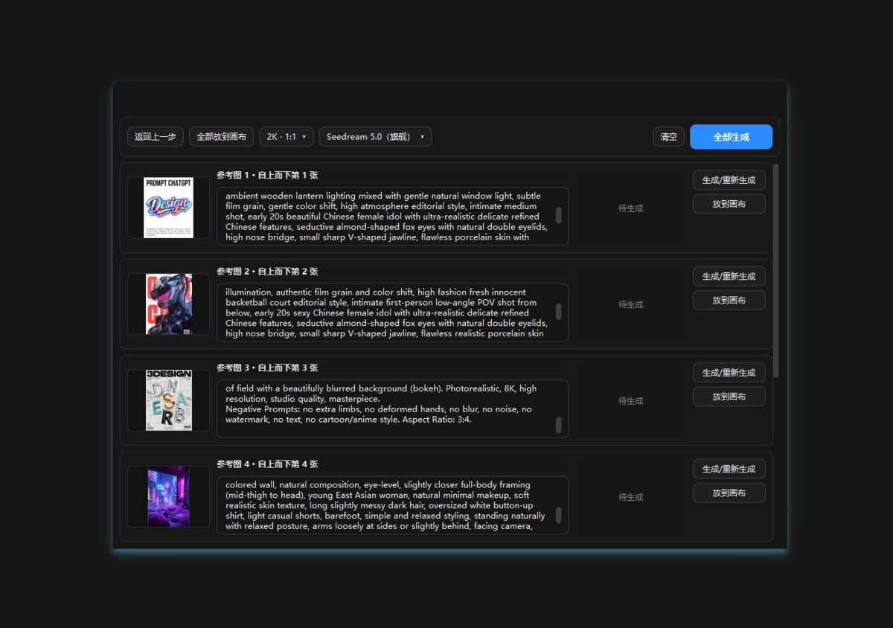Click 全部放到画布 button
The image size is (893, 628).
(x=221, y=137)
